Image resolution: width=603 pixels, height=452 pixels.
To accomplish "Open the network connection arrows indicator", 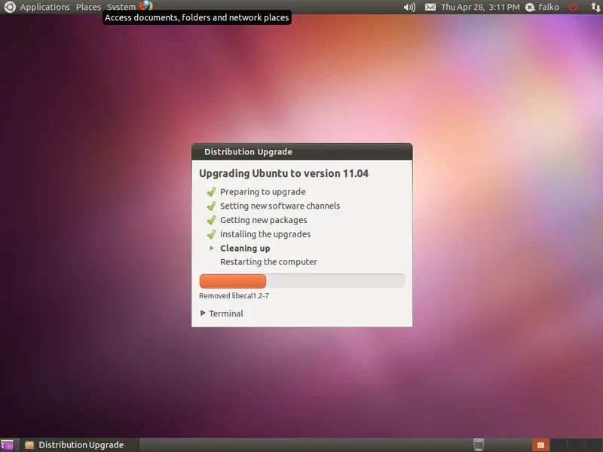I will [x=595, y=7].
